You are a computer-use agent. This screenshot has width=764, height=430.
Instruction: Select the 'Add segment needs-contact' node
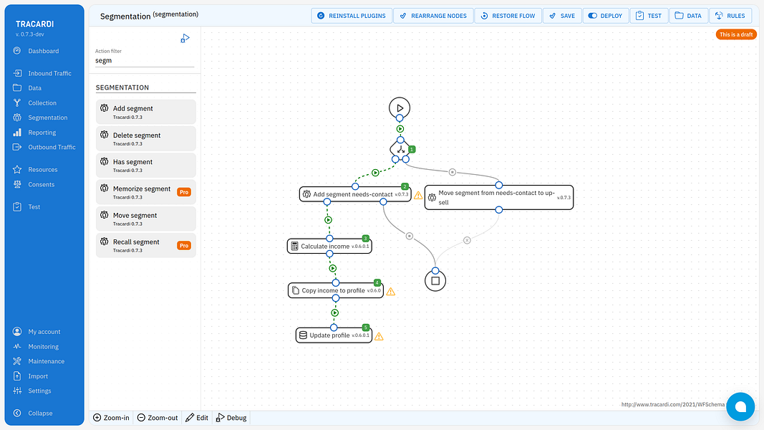click(355, 194)
